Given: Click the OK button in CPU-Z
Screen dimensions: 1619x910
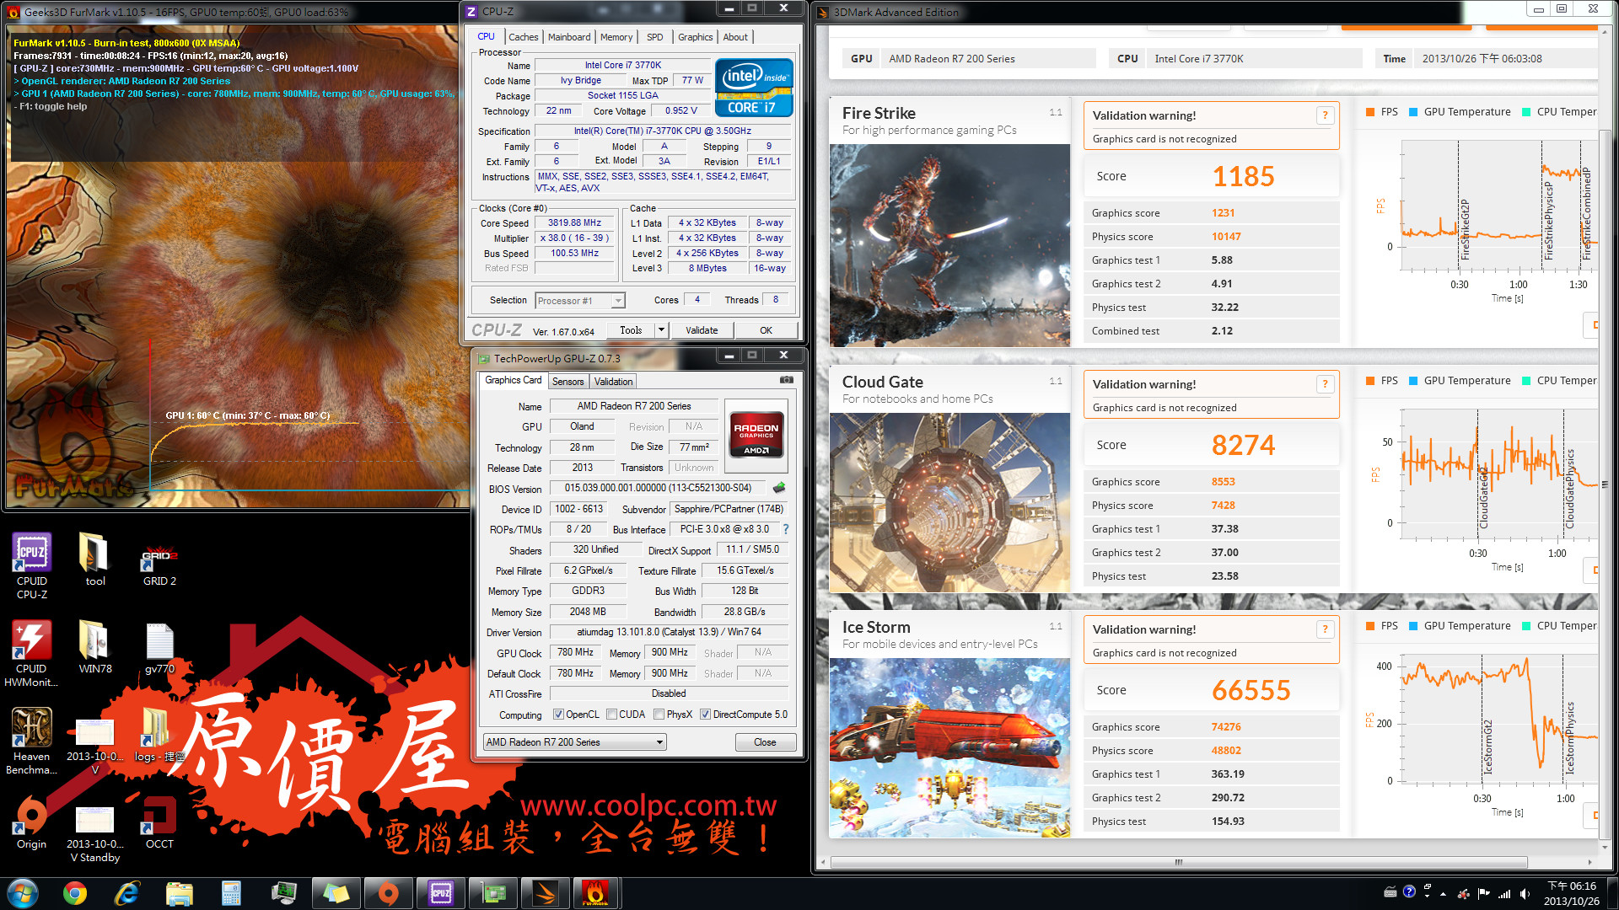Looking at the screenshot, I should click(x=766, y=330).
